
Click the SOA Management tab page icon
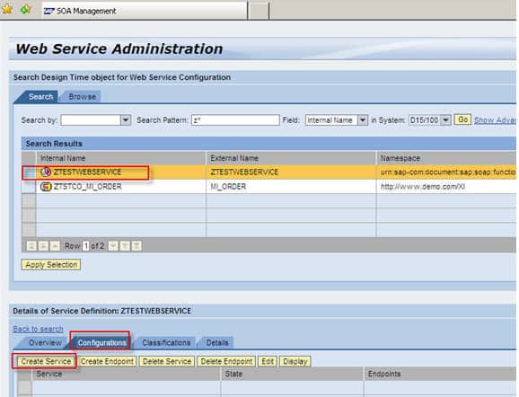point(48,12)
